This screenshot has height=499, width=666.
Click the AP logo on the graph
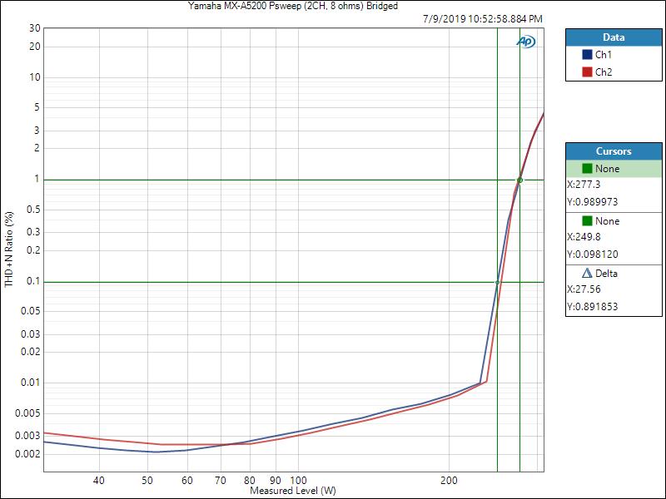coord(526,41)
